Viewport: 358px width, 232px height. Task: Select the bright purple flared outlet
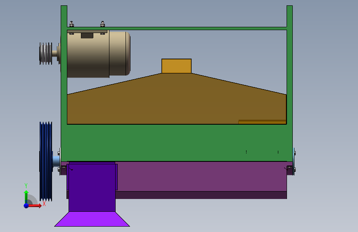[x=92, y=219]
